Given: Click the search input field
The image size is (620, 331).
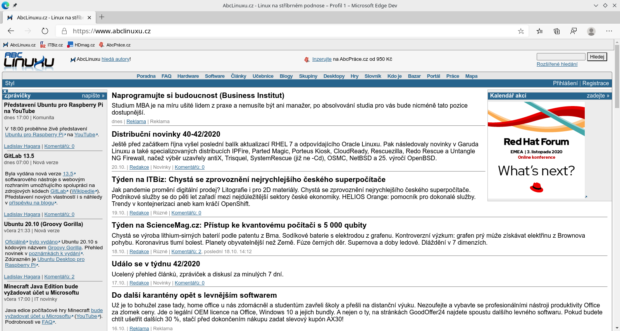Looking at the screenshot, I should click(x=561, y=57).
